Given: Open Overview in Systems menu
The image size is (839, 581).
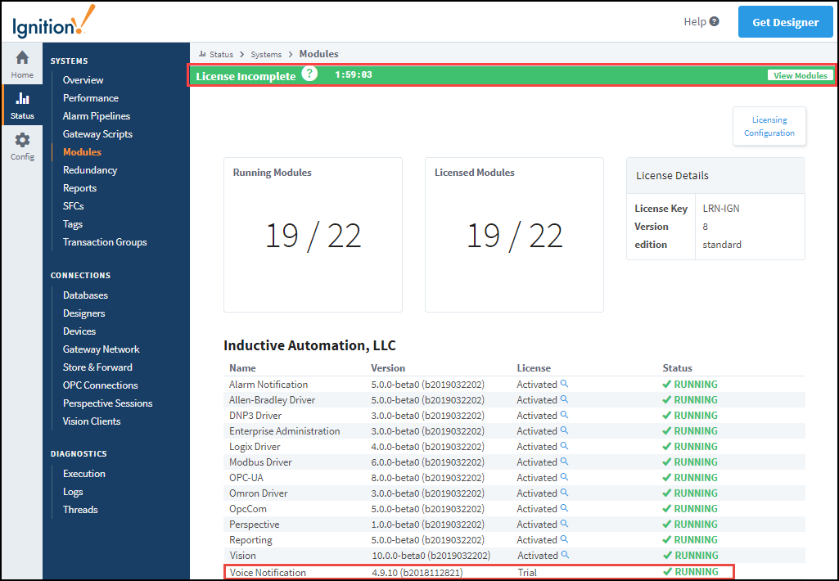Looking at the screenshot, I should click(x=83, y=79).
